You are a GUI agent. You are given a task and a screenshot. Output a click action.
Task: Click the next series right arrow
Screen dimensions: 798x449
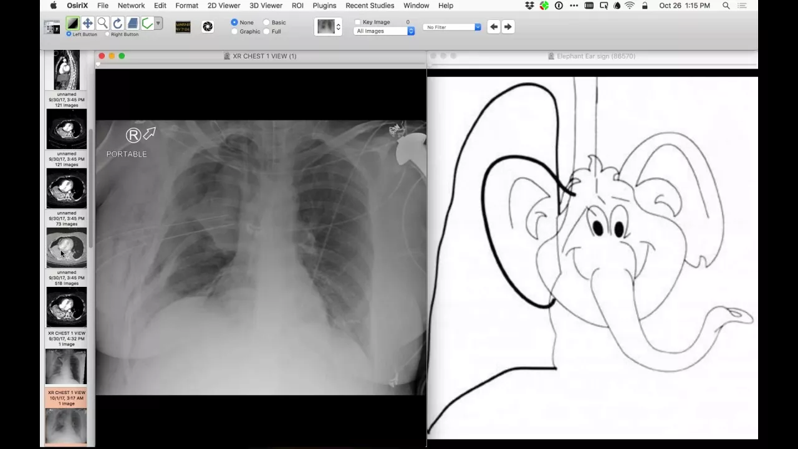(508, 27)
